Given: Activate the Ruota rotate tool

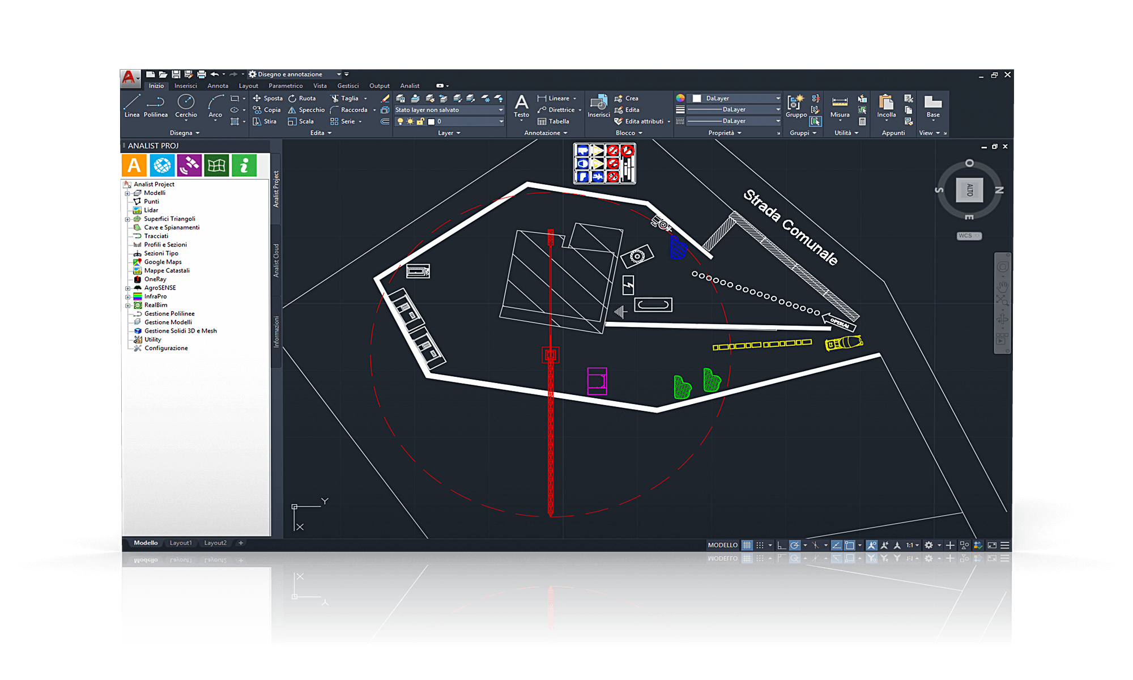Looking at the screenshot, I should click(x=302, y=98).
